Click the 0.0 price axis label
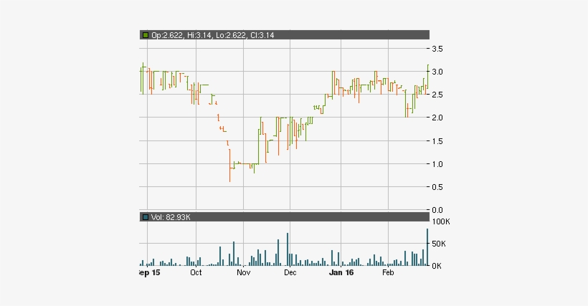The width and height of the screenshot is (588, 306). 437,210
